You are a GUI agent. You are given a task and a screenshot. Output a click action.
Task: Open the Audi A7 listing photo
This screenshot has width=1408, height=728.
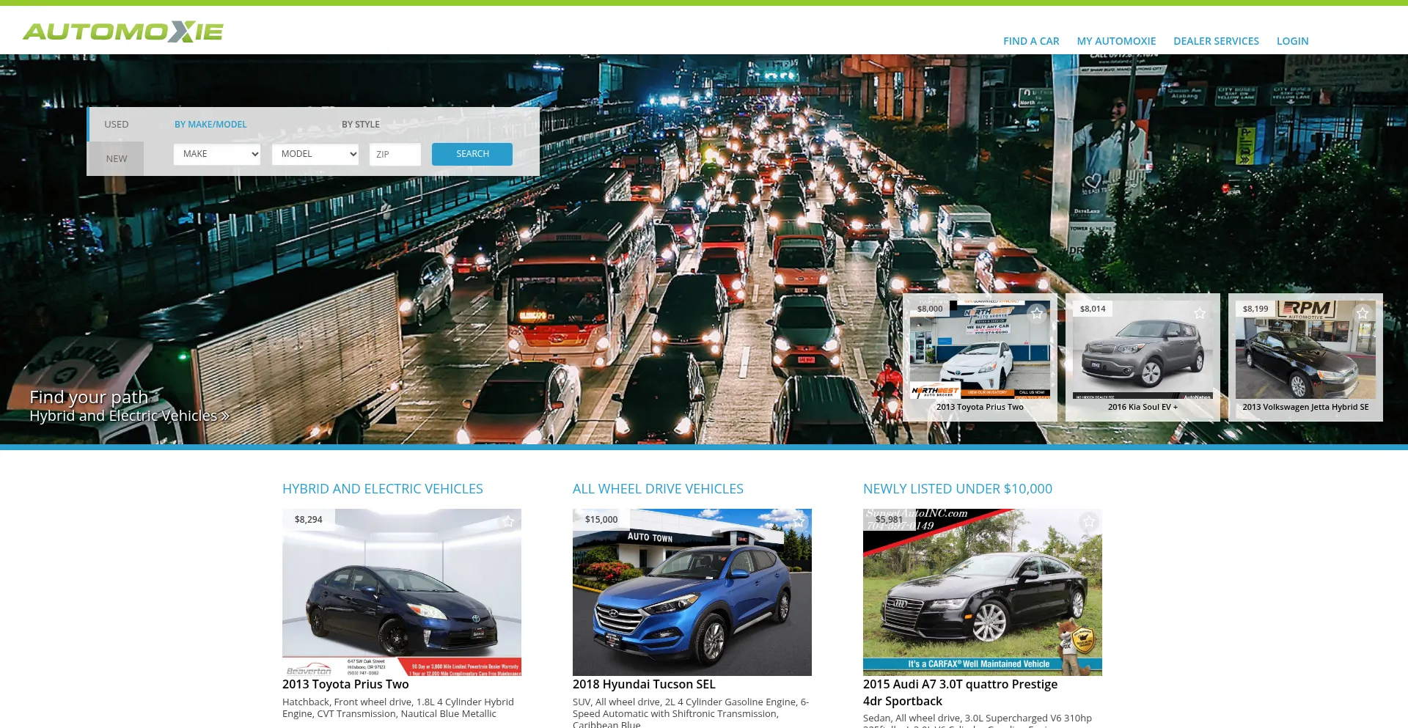tap(983, 592)
